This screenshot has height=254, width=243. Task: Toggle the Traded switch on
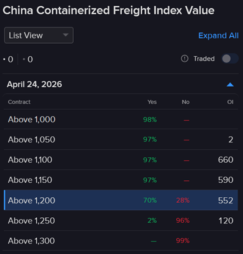click(230, 59)
